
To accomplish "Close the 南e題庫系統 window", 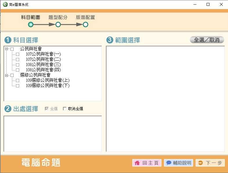I will [x=221, y=5].
